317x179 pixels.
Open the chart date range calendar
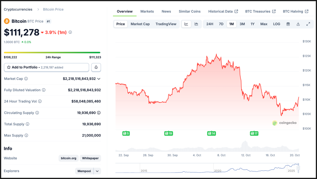click(x=288, y=24)
